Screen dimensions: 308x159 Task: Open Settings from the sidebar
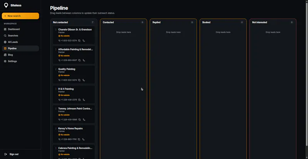coord(20,61)
